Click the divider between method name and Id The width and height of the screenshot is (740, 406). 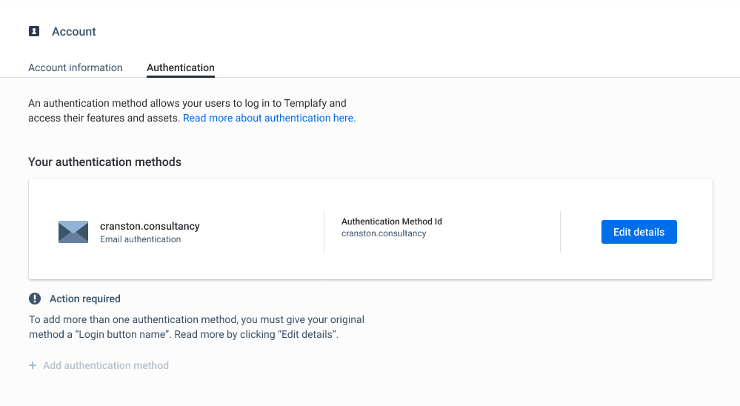click(324, 232)
